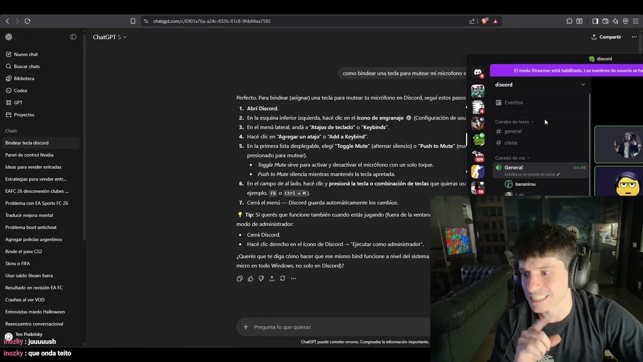Click the ChatGPT logo in sidebar
Screen dimensions: 643x362
click(9, 37)
